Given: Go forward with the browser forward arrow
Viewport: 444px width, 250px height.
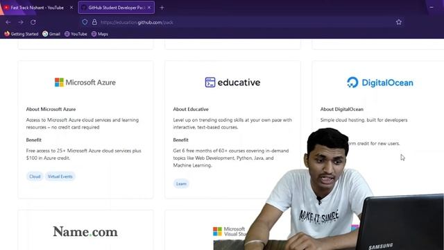Looking at the screenshot, I should coord(21,22).
